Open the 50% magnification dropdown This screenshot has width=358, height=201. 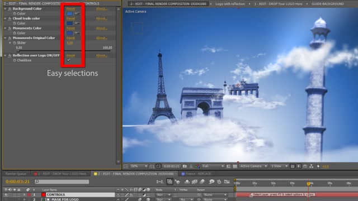point(139,166)
